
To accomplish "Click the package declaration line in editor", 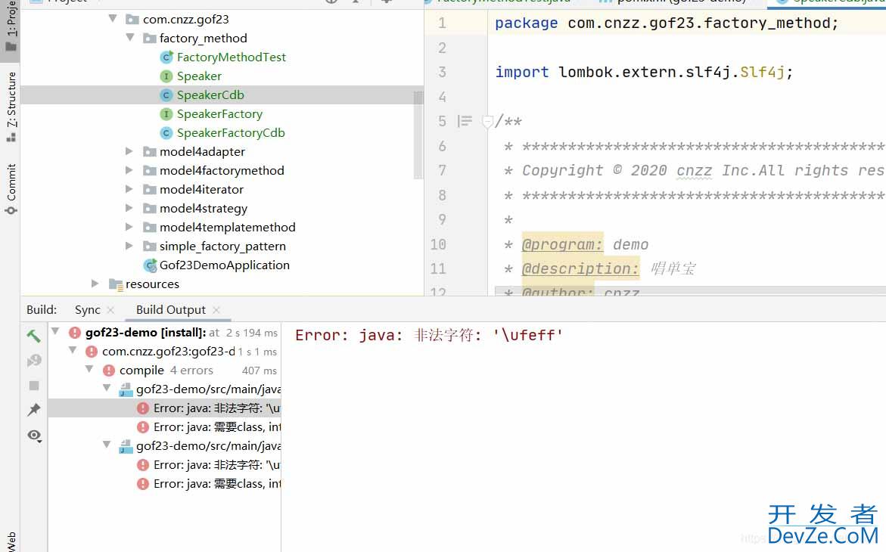I will pos(667,23).
